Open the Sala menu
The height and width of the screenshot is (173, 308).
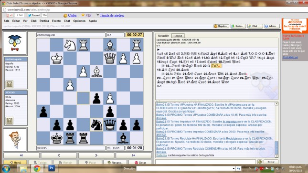[7, 21]
